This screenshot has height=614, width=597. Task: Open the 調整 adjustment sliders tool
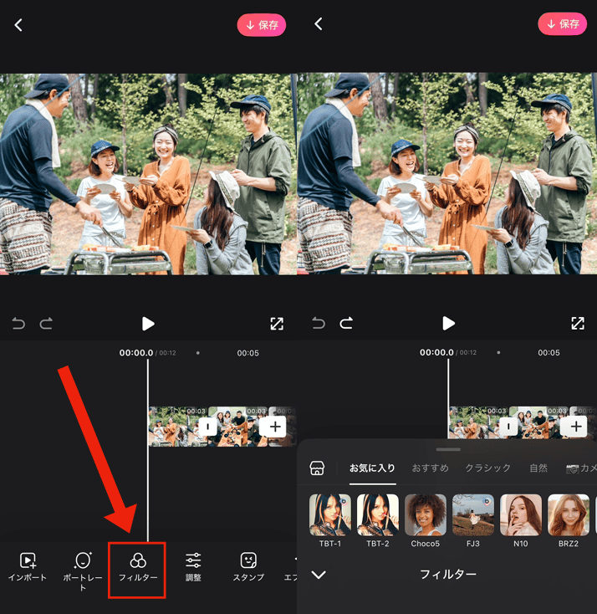193,567
